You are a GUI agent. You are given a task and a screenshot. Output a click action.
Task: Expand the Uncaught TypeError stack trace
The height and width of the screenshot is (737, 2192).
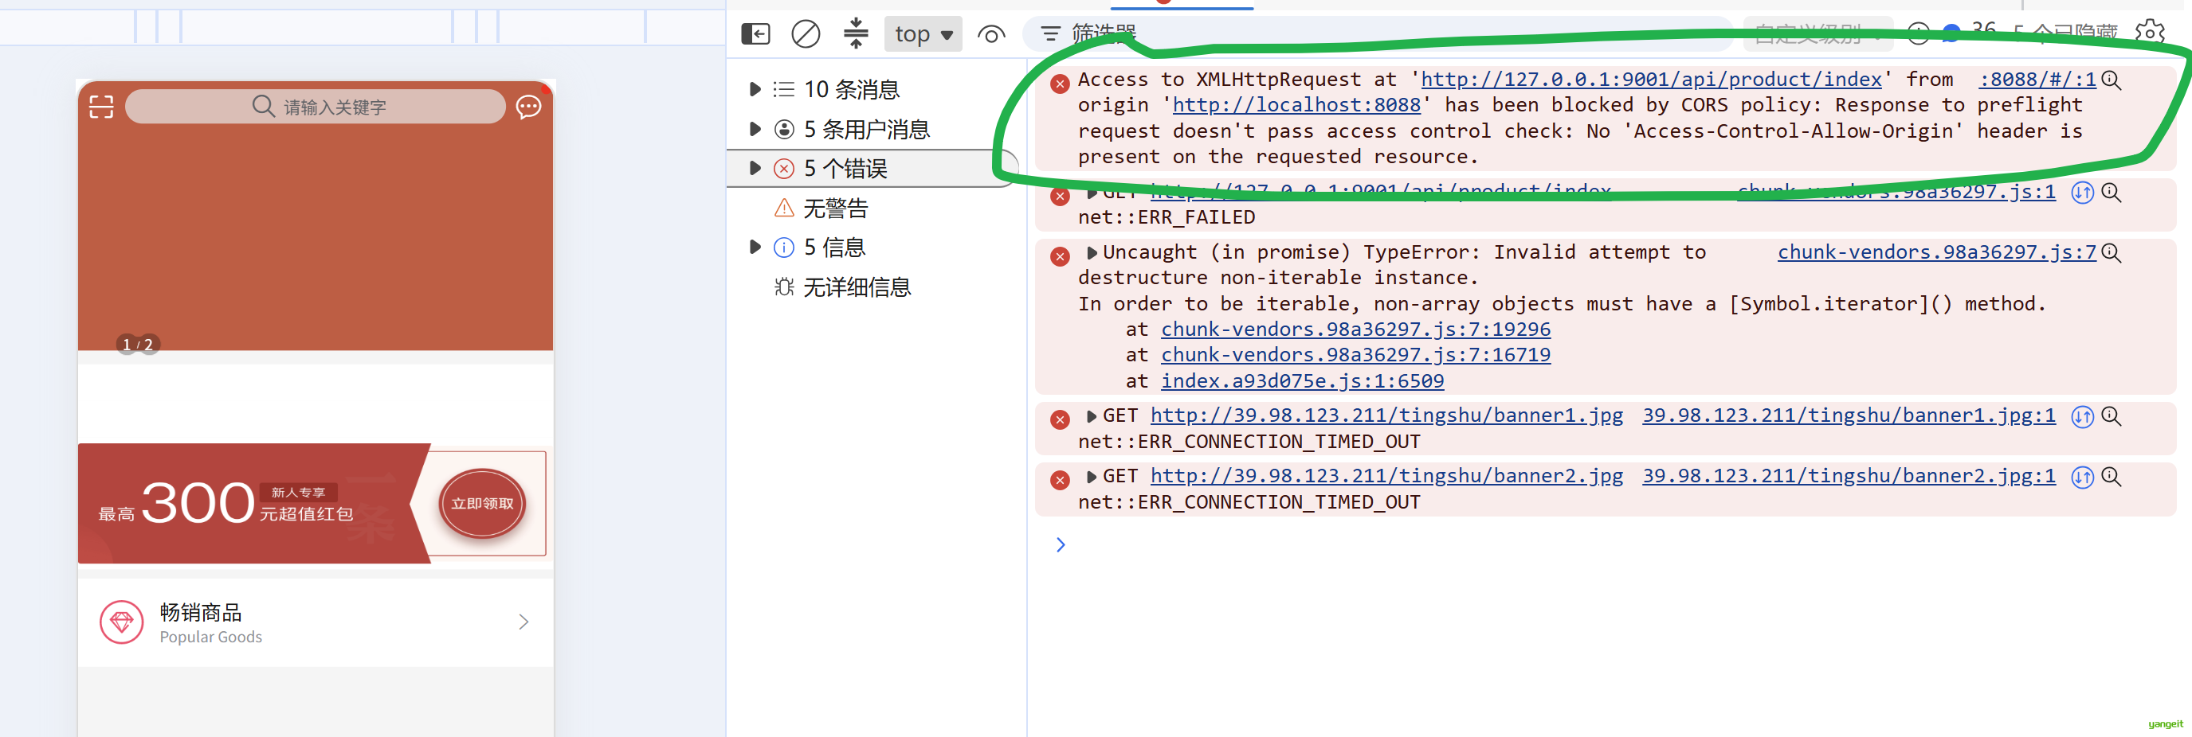coord(1091,252)
